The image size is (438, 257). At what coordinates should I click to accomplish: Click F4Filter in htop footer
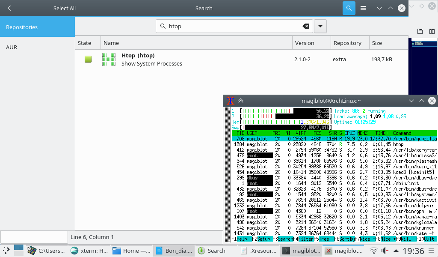(x=303, y=239)
